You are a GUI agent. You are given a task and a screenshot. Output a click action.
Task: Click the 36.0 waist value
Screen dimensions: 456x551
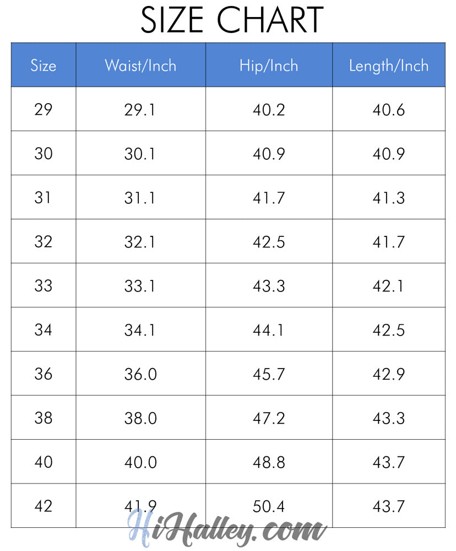[140, 374]
